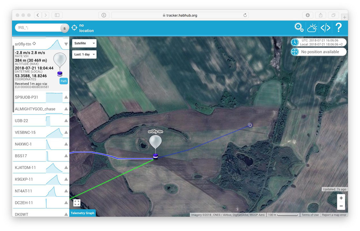The image size is (360, 231).
Task: Show Safari downloads
Action: 308,15
